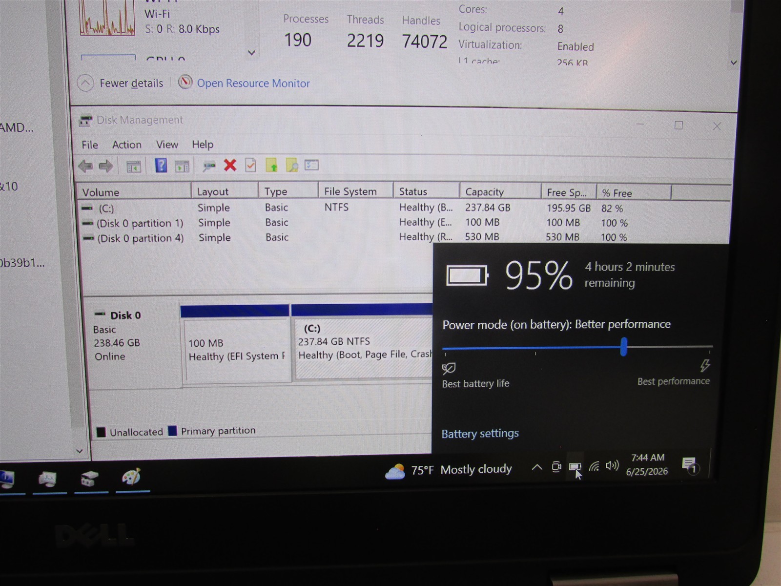Click the power mode slider handle
Image resolution: width=781 pixels, height=586 pixels.
pos(623,347)
